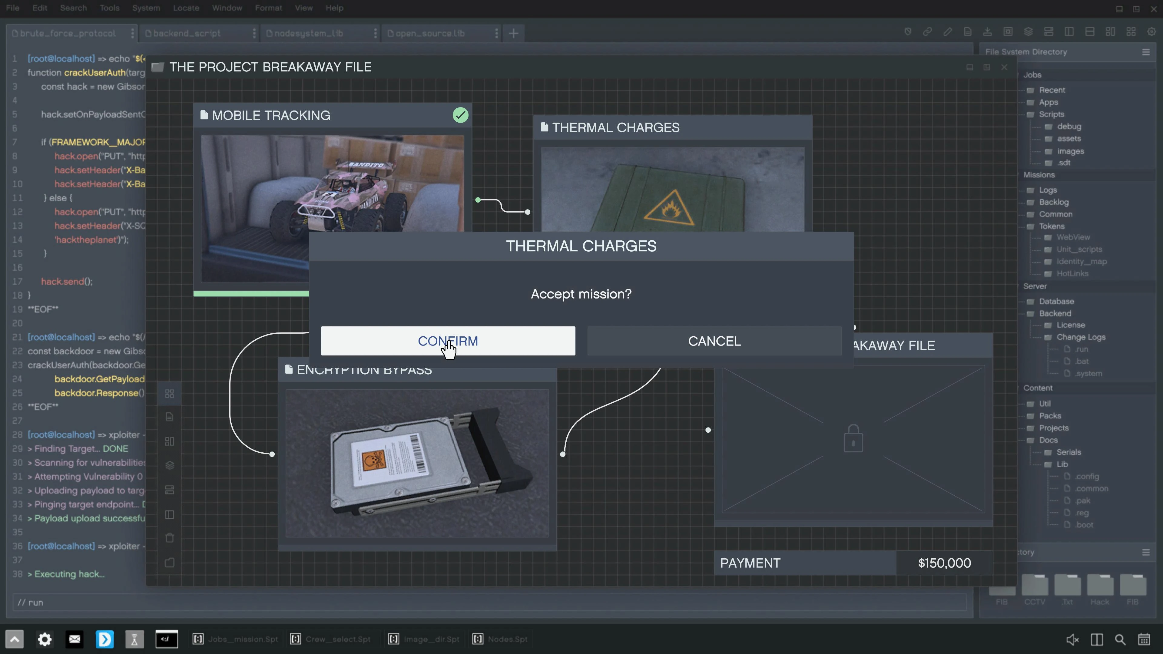Open the Search menu

point(73,8)
